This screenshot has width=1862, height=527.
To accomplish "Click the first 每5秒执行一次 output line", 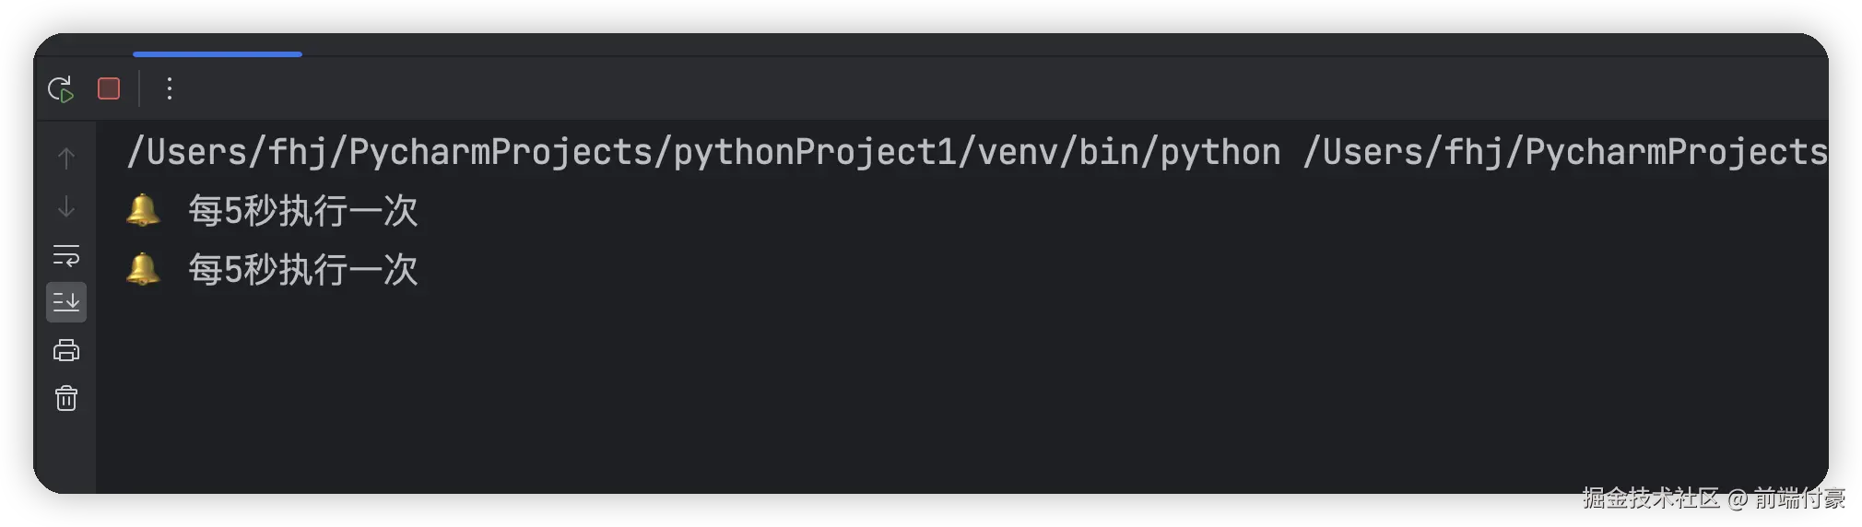I will coord(303,211).
